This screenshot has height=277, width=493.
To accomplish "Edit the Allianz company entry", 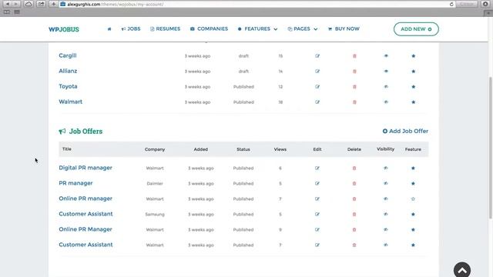I will tap(317, 72).
